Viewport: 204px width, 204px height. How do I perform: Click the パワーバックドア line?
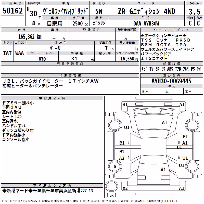pyautogui.click(x=156, y=54)
